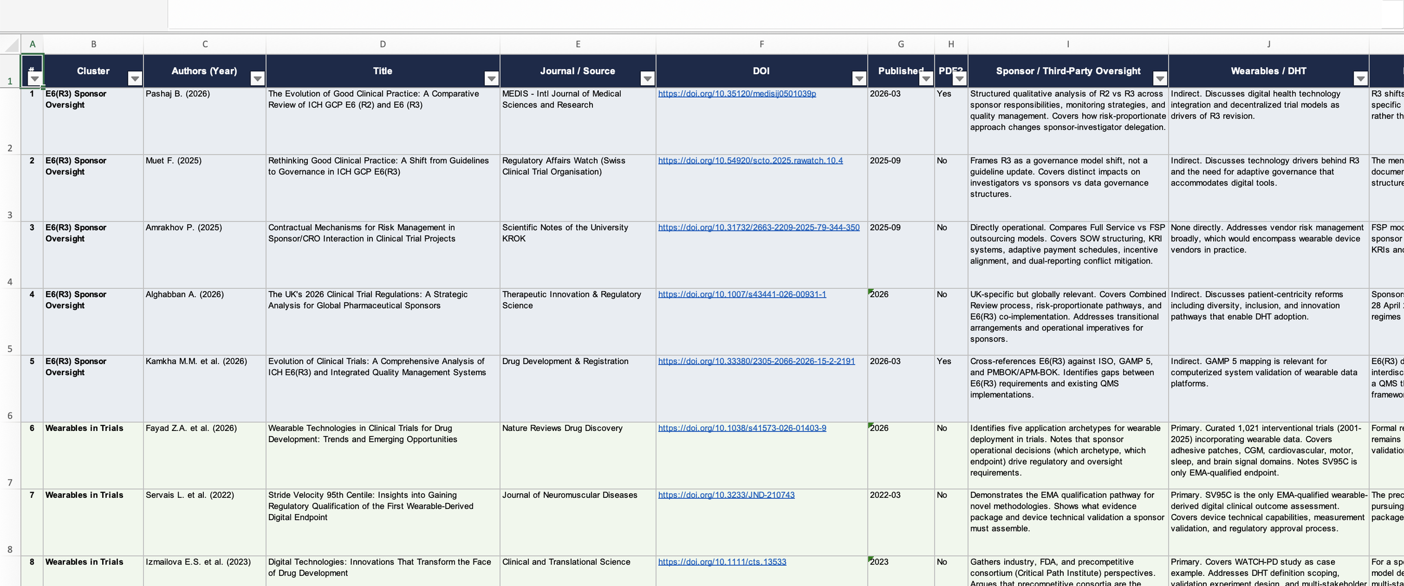1404x586 pixels.
Task: Select column I header
Action: pyautogui.click(x=1068, y=44)
